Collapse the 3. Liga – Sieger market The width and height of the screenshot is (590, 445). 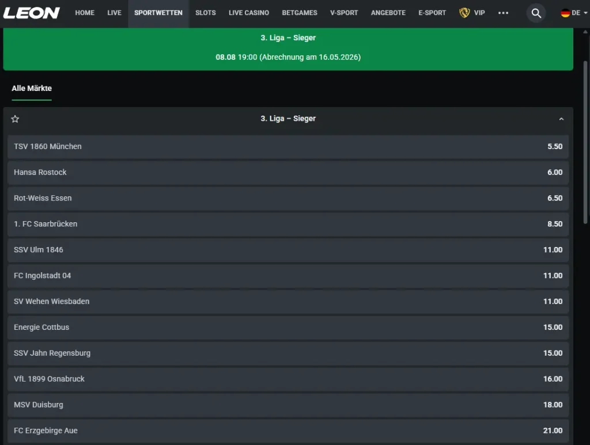[561, 119]
